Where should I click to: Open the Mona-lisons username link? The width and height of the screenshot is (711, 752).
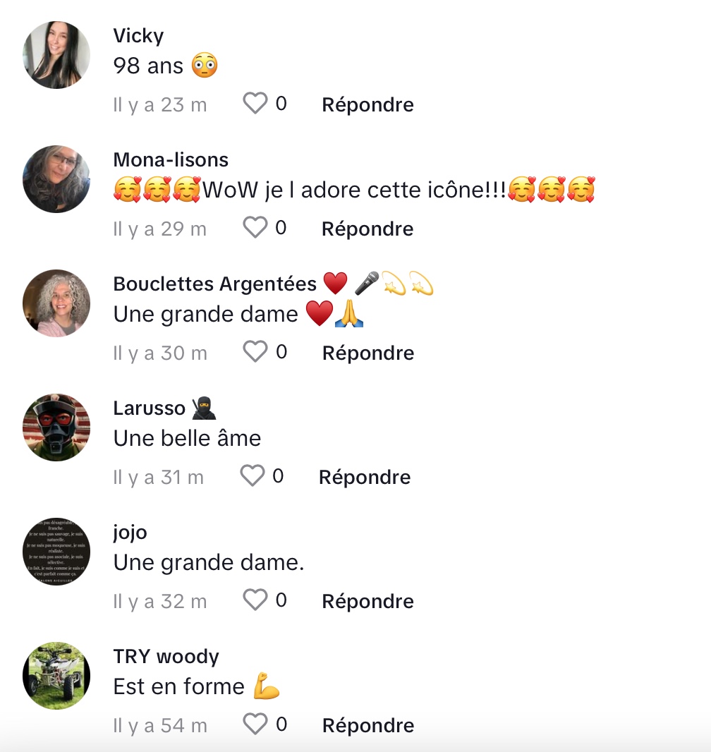(171, 159)
